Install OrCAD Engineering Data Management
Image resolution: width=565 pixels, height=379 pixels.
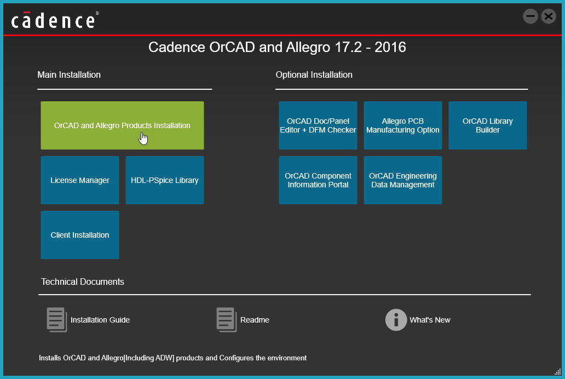pyautogui.click(x=403, y=180)
